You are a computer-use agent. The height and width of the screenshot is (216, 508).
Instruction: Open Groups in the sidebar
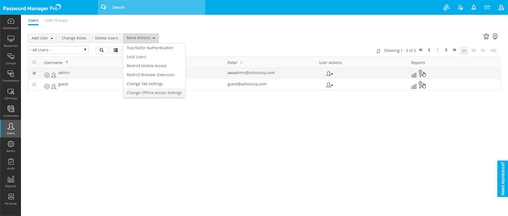(x=11, y=59)
